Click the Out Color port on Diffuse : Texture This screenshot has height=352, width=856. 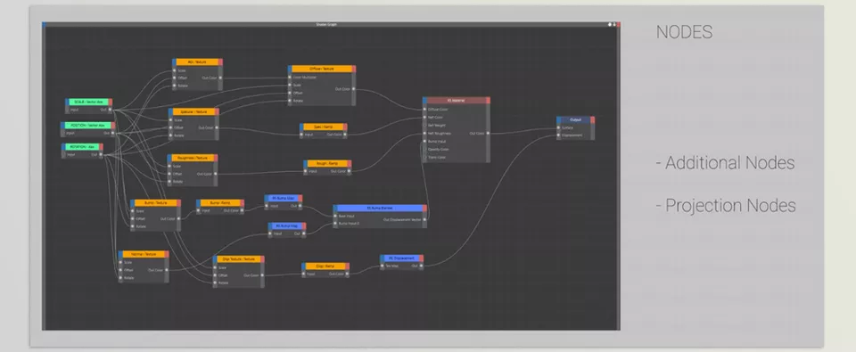click(353, 88)
